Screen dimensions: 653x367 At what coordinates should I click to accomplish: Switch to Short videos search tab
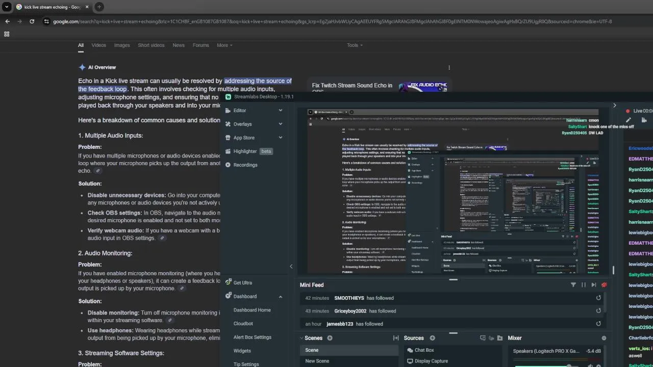click(x=151, y=45)
